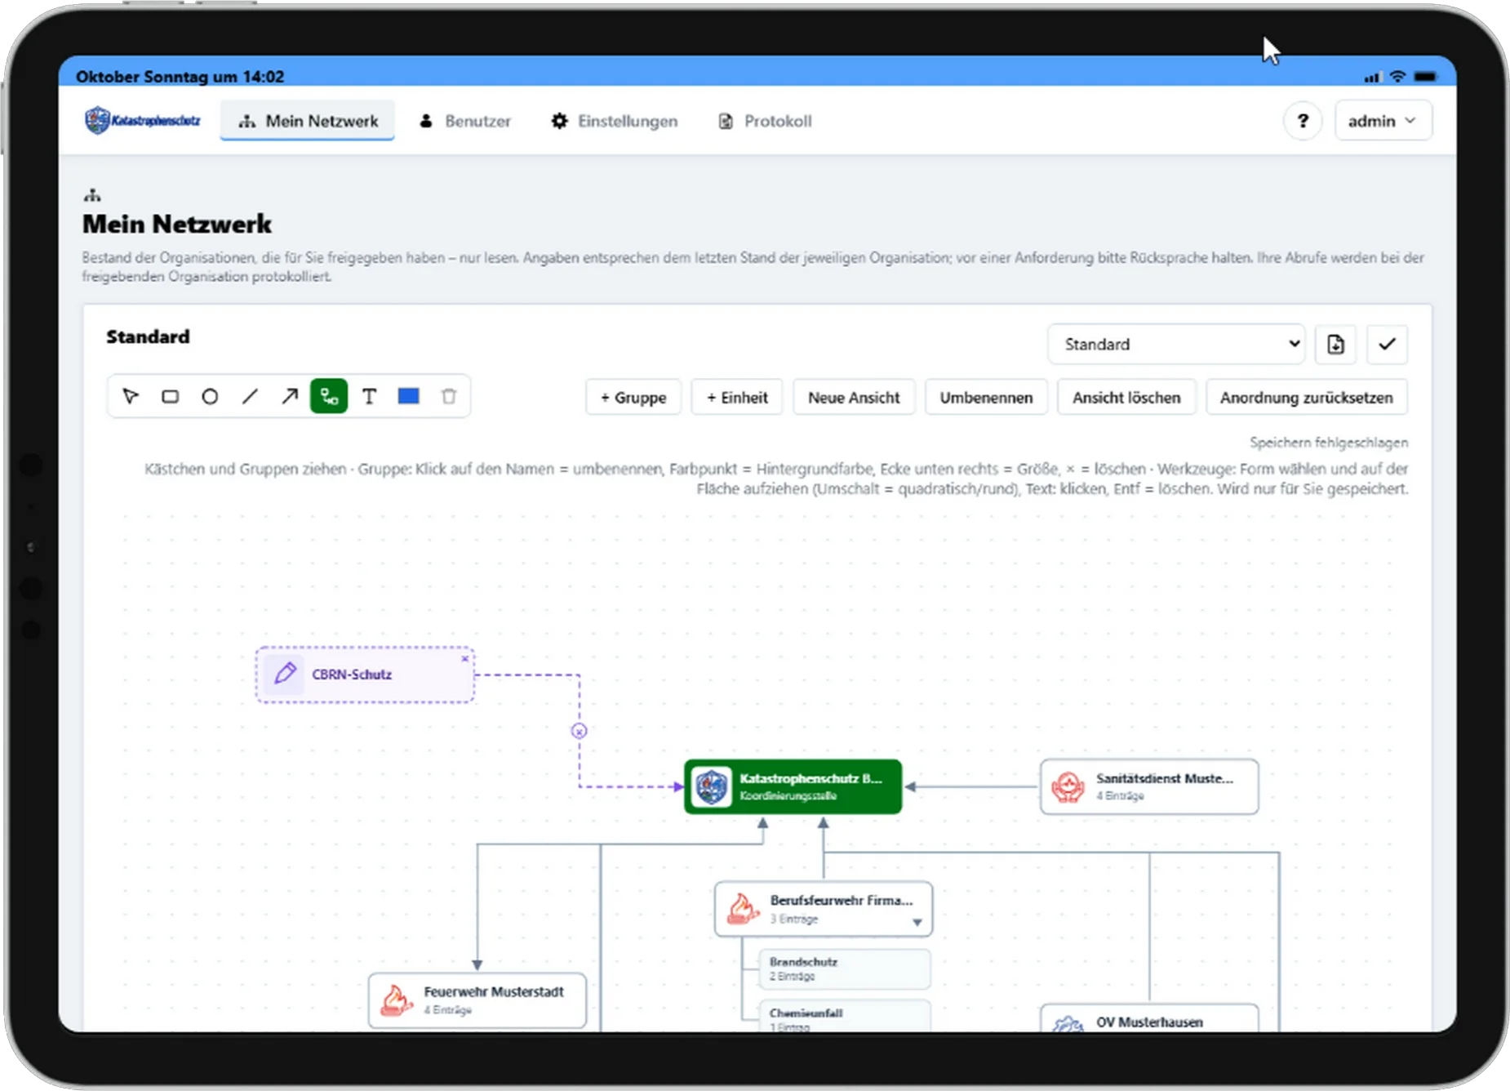Toggle the green connector tool
The height and width of the screenshot is (1091, 1510).
click(x=329, y=397)
